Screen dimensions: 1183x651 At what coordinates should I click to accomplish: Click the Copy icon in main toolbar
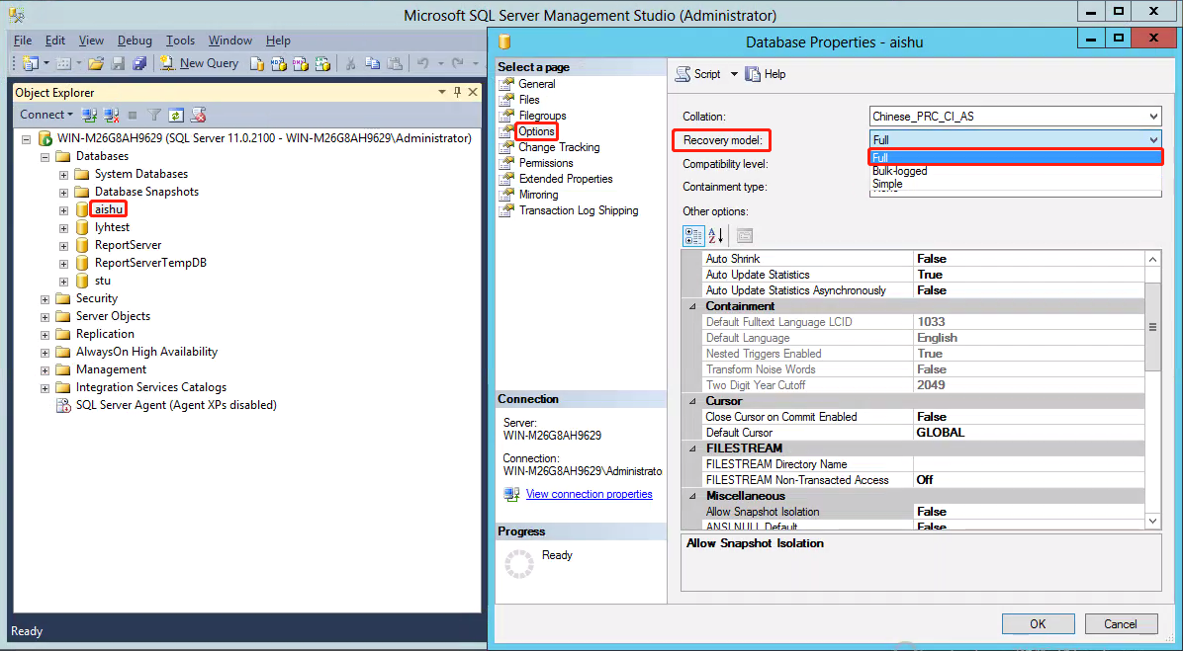373,63
